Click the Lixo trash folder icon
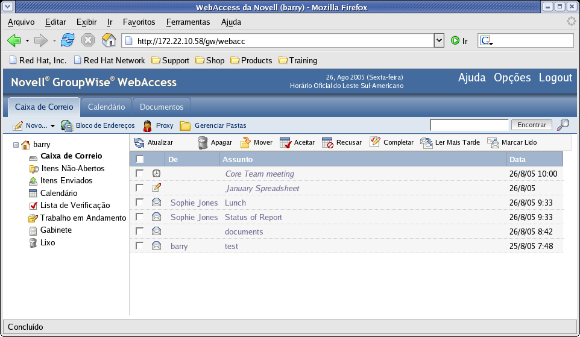Image resolution: width=580 pixels, height=337 pixels. (x=33, y=243)
